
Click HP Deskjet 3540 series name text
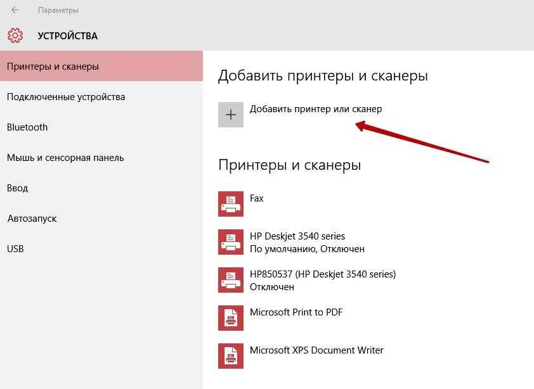pyautogui.click(x=297, y=236)
